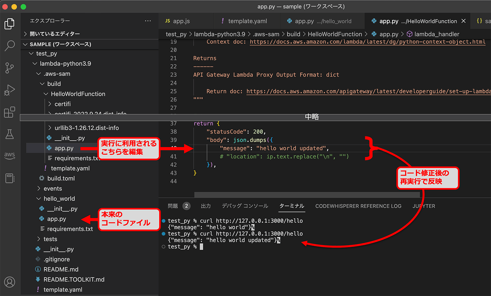Open the apigateway developerguide Return doc link

tap(369, 92)
